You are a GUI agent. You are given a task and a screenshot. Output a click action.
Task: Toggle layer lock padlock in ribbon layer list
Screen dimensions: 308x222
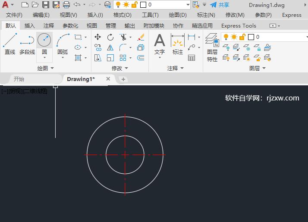pyautogui.click(x=242, y=37)
